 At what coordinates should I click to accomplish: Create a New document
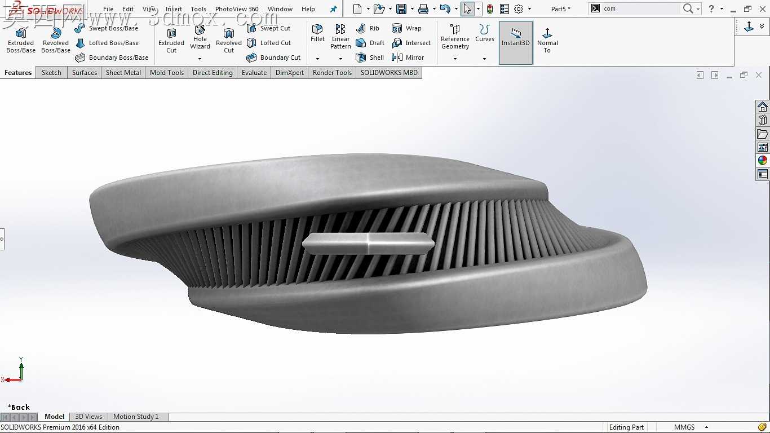pyautogui.click(x=357, y=9)
